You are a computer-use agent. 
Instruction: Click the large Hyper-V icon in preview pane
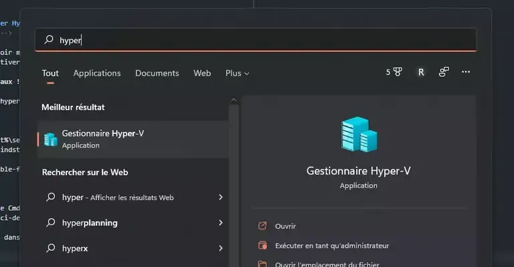(359, 135)
